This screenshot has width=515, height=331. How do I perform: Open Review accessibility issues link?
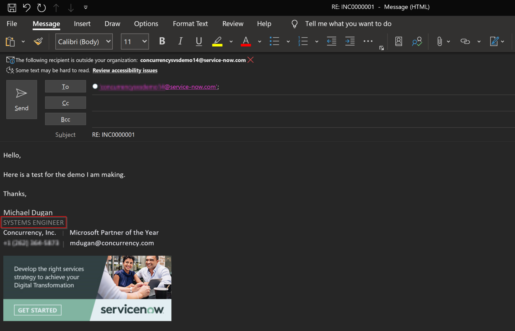[125, 70]
